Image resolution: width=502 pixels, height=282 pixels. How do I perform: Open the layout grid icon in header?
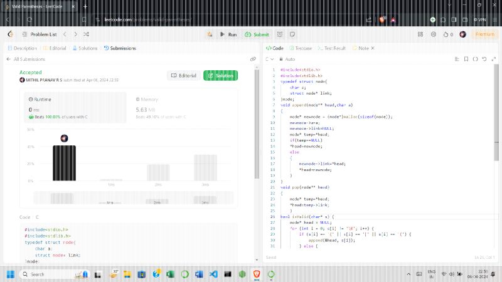[420, 34]
